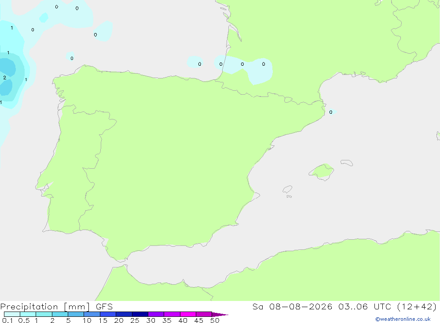
Task: Click the '2' precipitation value on the Atlantic
Action: coord(4,78)
